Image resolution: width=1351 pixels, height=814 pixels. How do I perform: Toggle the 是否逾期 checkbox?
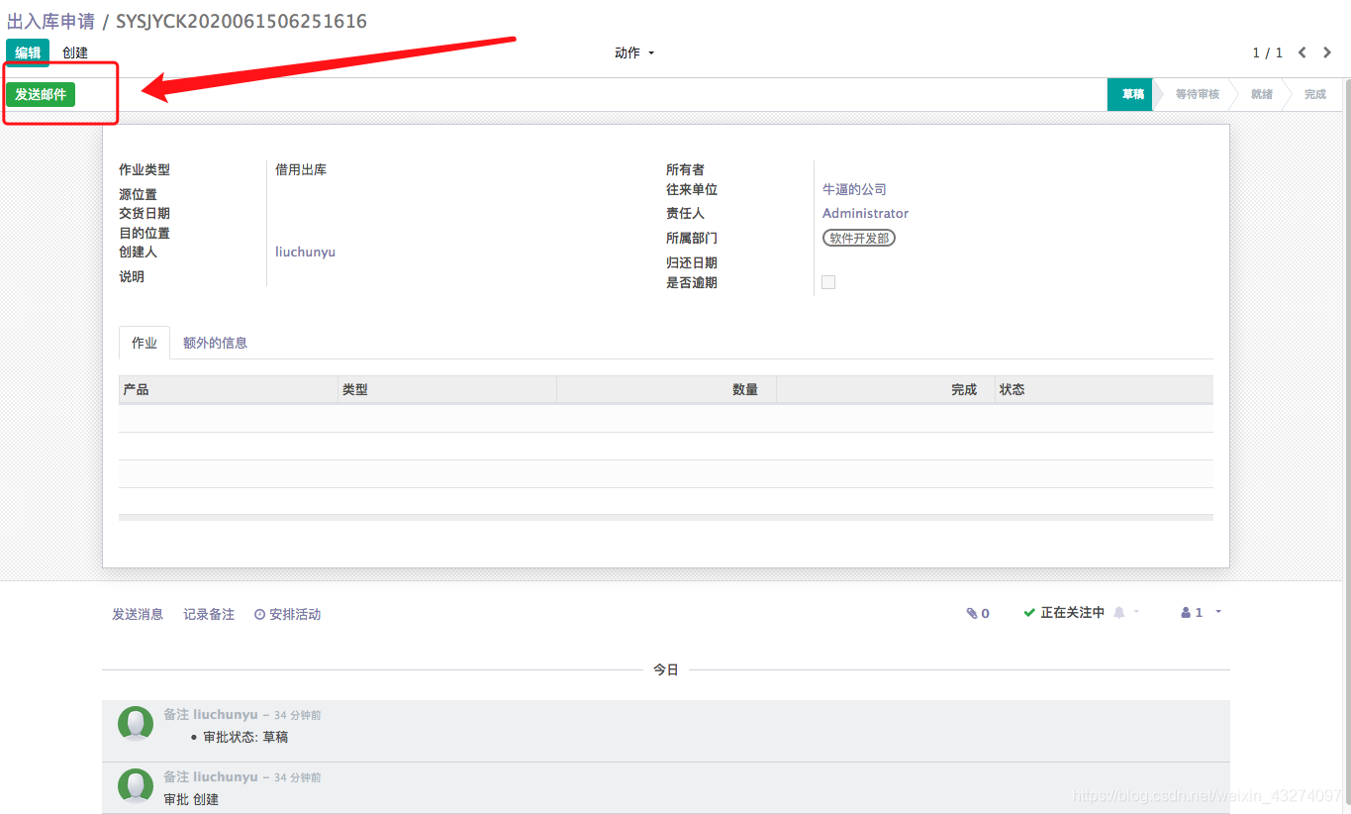pyautogui.click(x=828, y=282)
